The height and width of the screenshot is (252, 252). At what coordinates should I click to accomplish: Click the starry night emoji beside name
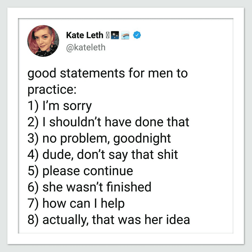115,35
